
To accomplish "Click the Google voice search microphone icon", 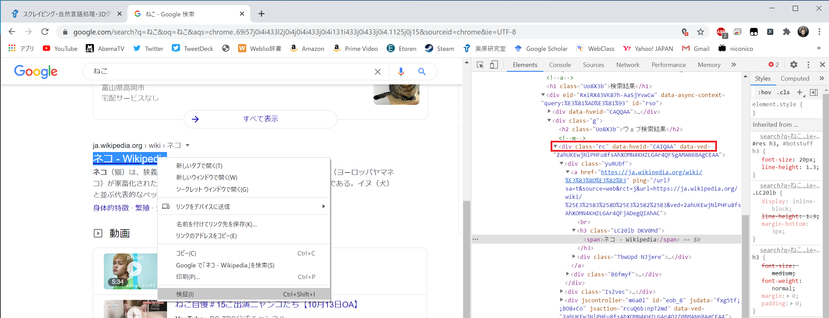I will pyautogui.click(x=401, y=71).
